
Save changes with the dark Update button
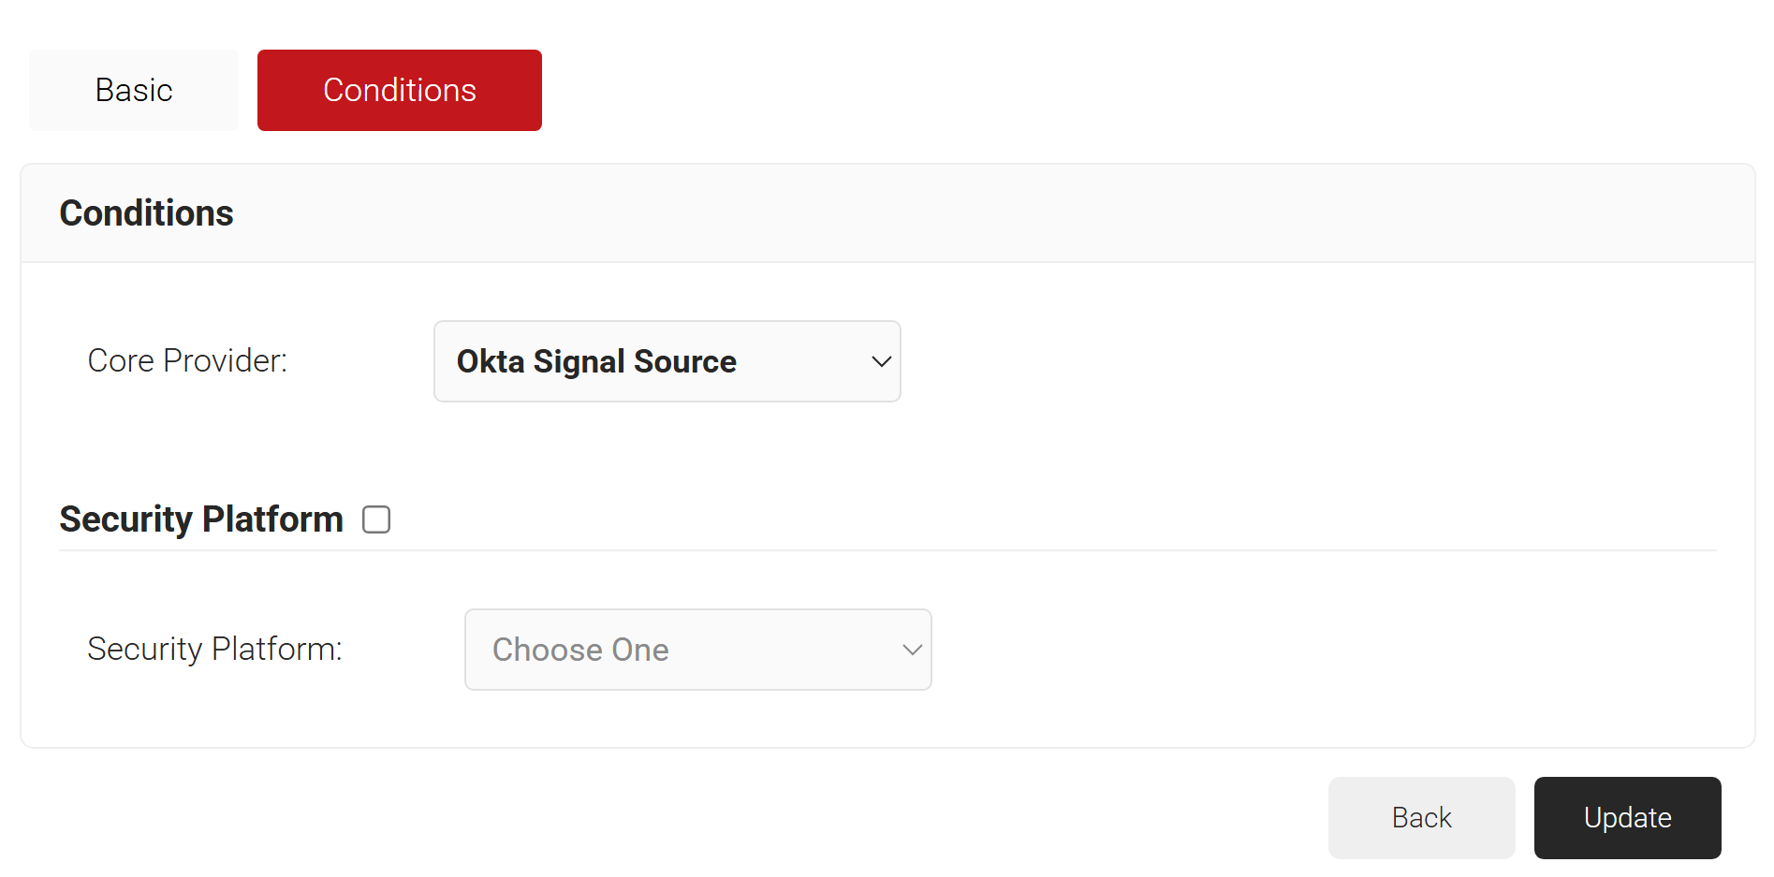pyautogui.click(x=1628, y=818)
